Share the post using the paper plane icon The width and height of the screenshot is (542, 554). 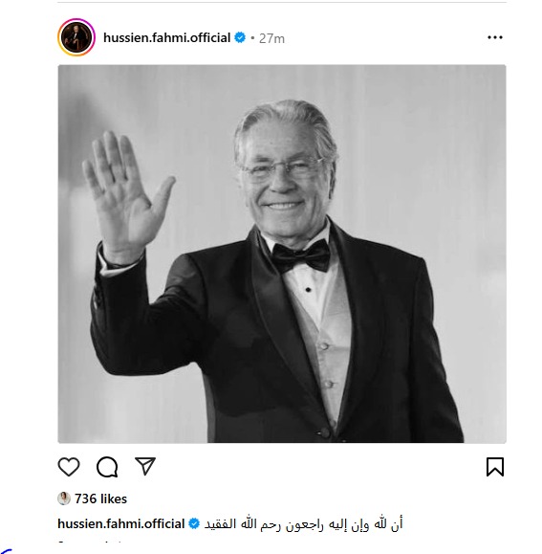click(145, 466)
